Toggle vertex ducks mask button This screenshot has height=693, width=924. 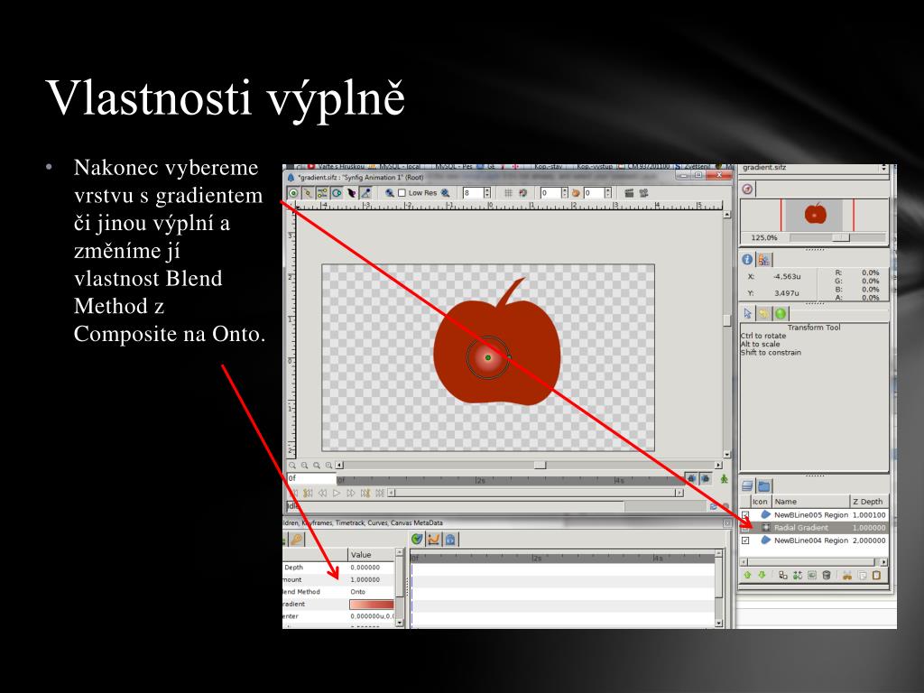tap(308, 193)
